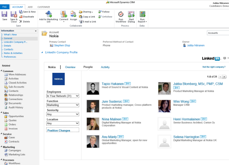Select What's New in Information tree
Viewport: 229px width, 165px height.
click(x=10, y=34)
